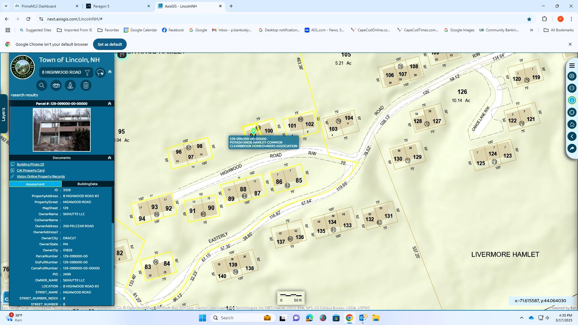View site information icon
This screenshot has width=578, height=325.
(41, 19)
